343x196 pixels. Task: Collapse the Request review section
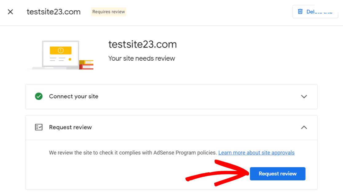click(304, 127)
